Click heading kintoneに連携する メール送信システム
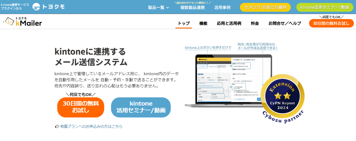Viewport: 356px width, 141px height. (x=91, y=57)
